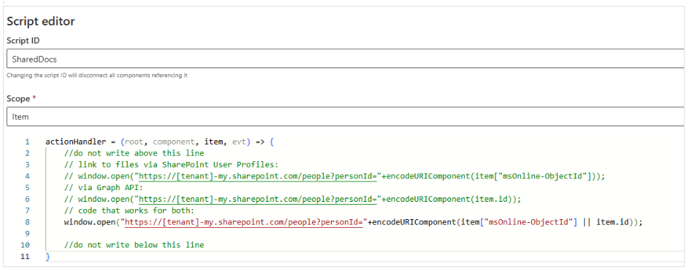Open the SharePoint URL link on line 6

tap(258, 199)
